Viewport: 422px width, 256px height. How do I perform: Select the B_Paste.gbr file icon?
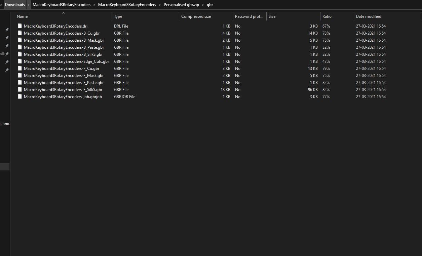click(20, 47)
